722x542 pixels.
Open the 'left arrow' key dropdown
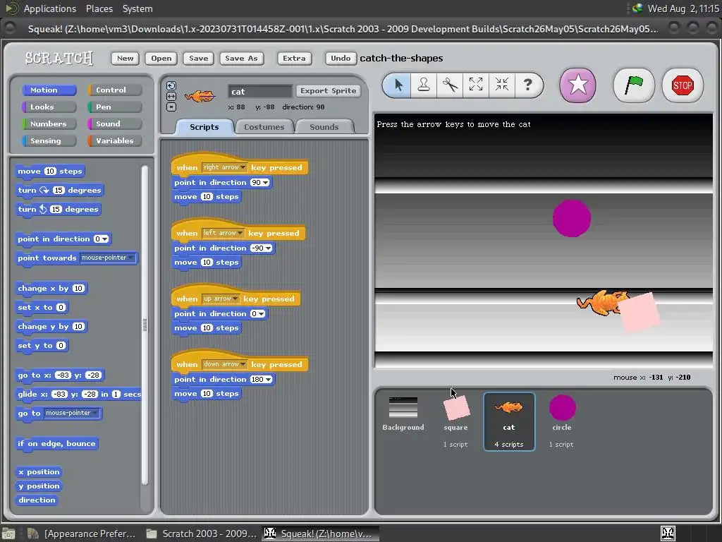point(224,233)
